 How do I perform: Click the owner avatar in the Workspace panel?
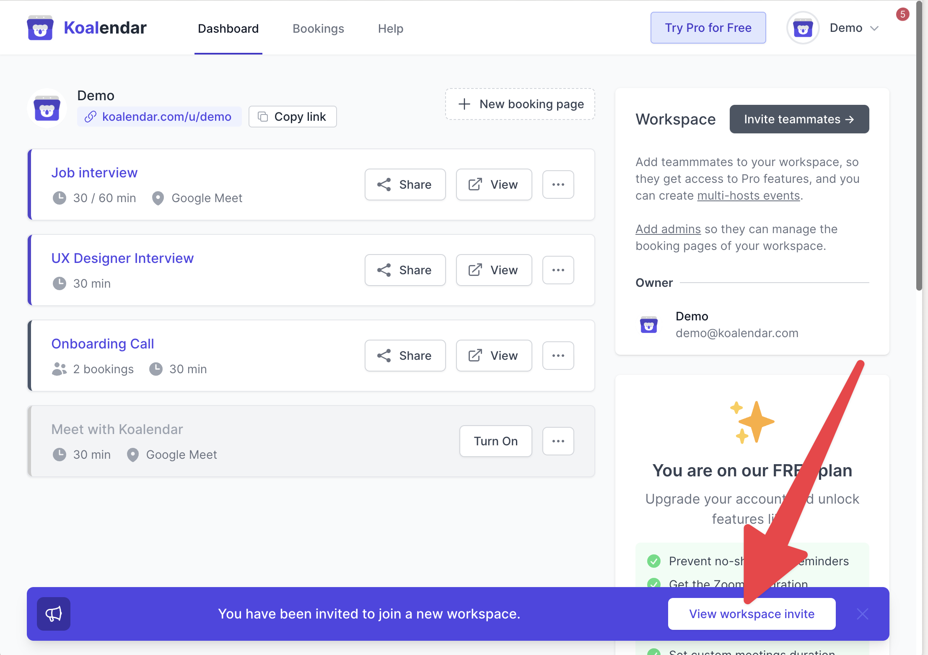[649, 325]
